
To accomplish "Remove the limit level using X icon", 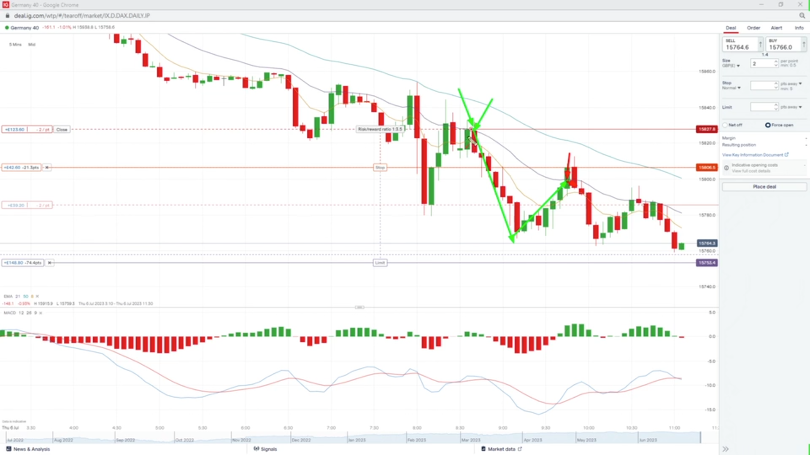I will pyautogui.click(x=49, y=262).
